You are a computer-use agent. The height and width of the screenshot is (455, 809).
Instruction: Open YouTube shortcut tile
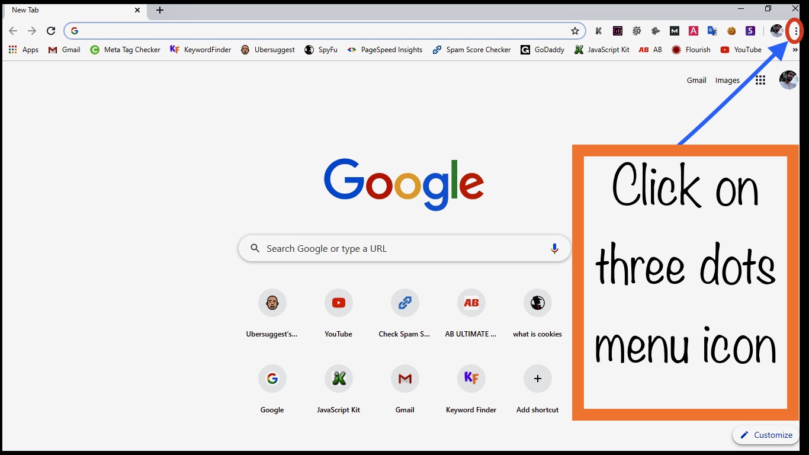pos(339,314)
